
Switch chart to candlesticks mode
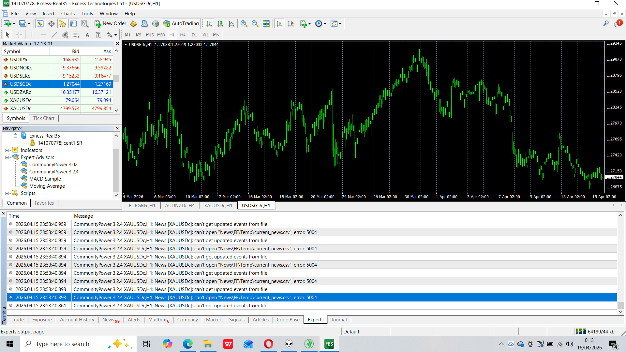click(220, 23)
